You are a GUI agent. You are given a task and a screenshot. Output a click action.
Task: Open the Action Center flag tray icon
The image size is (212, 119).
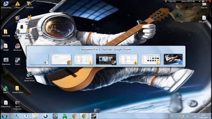point(195,116)
